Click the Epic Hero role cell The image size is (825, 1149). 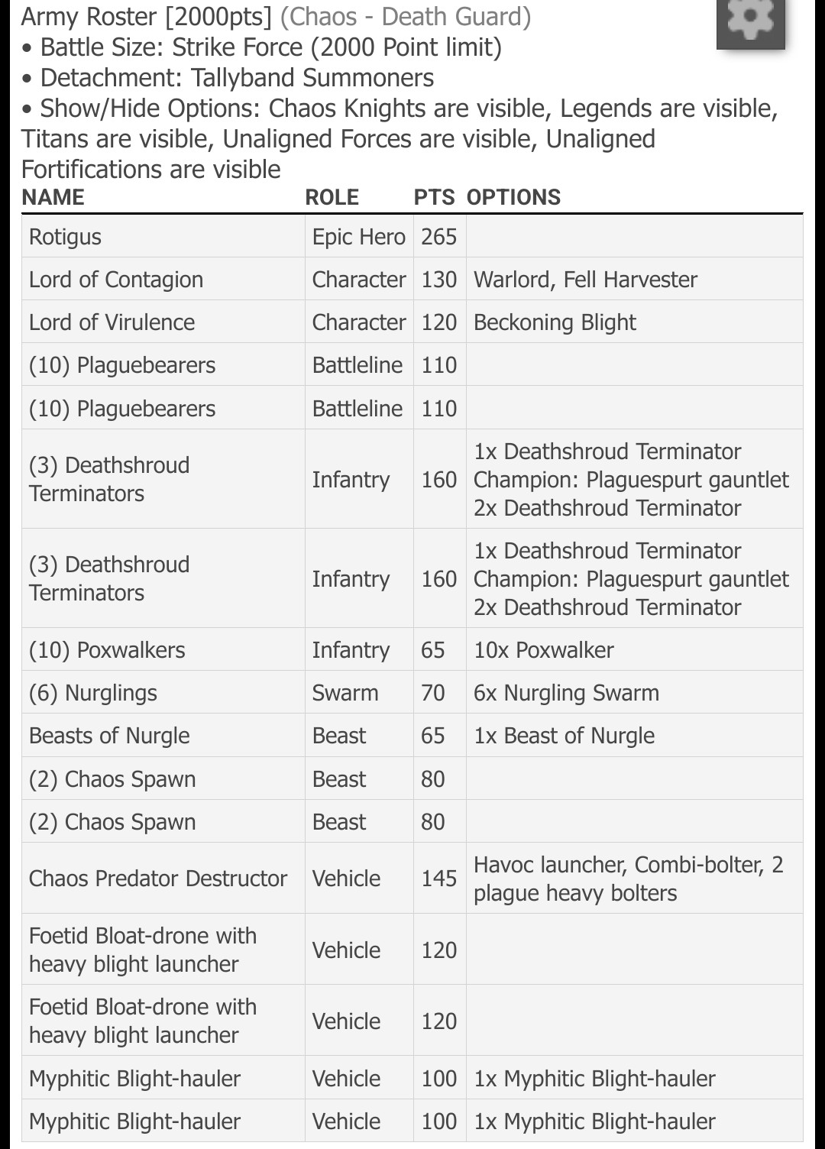(x=358, y=237)
